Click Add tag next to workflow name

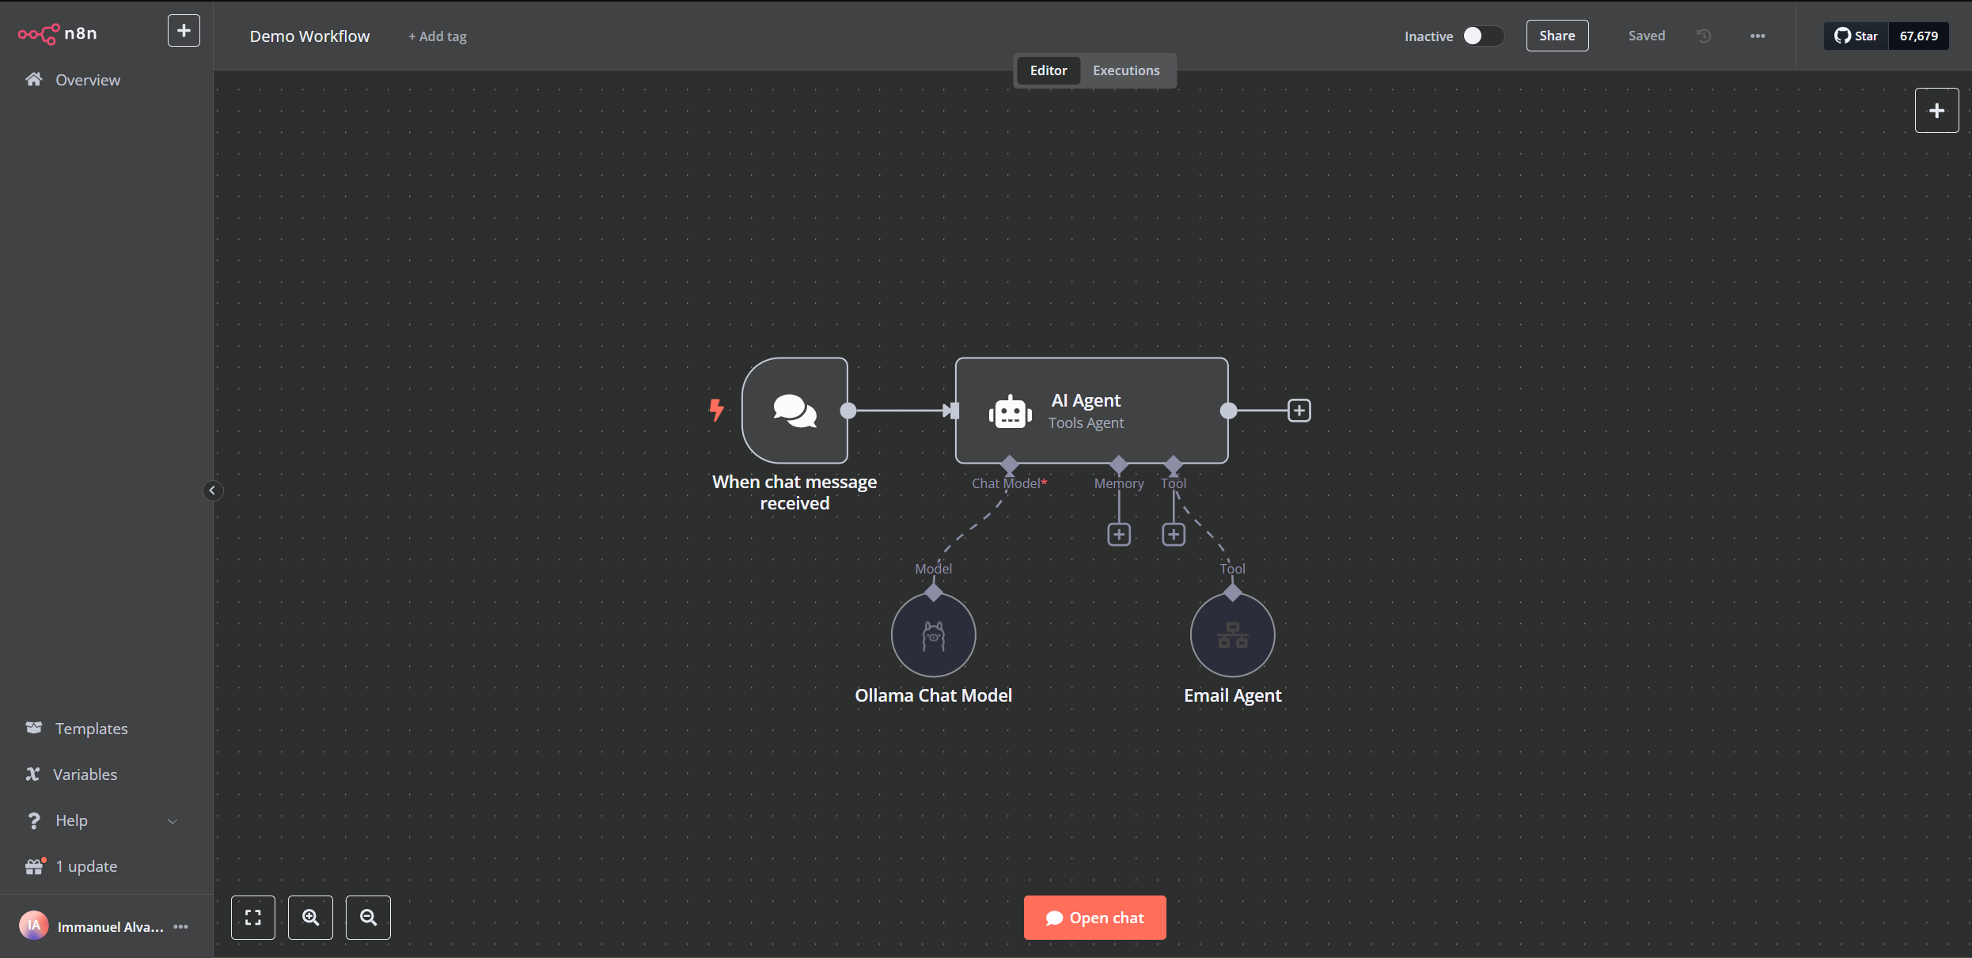pyautogui.click(x=438, y=36)
